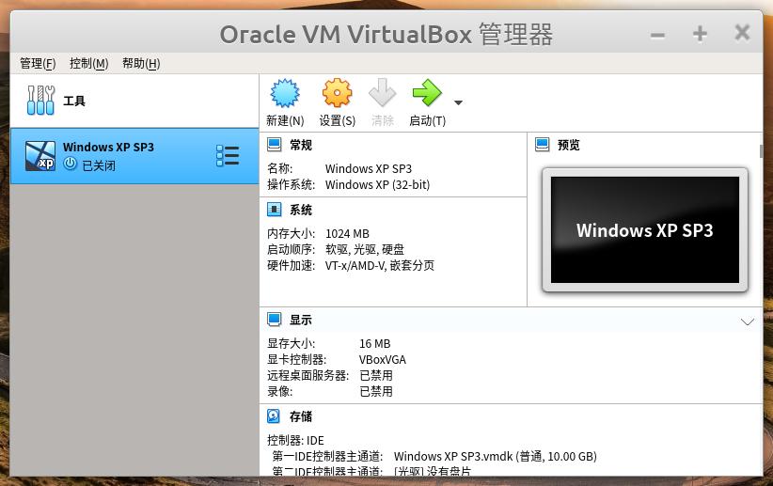Select the 工具 tools icon
Viewport: 773px width, 486px height.
[x=41, y=100]
